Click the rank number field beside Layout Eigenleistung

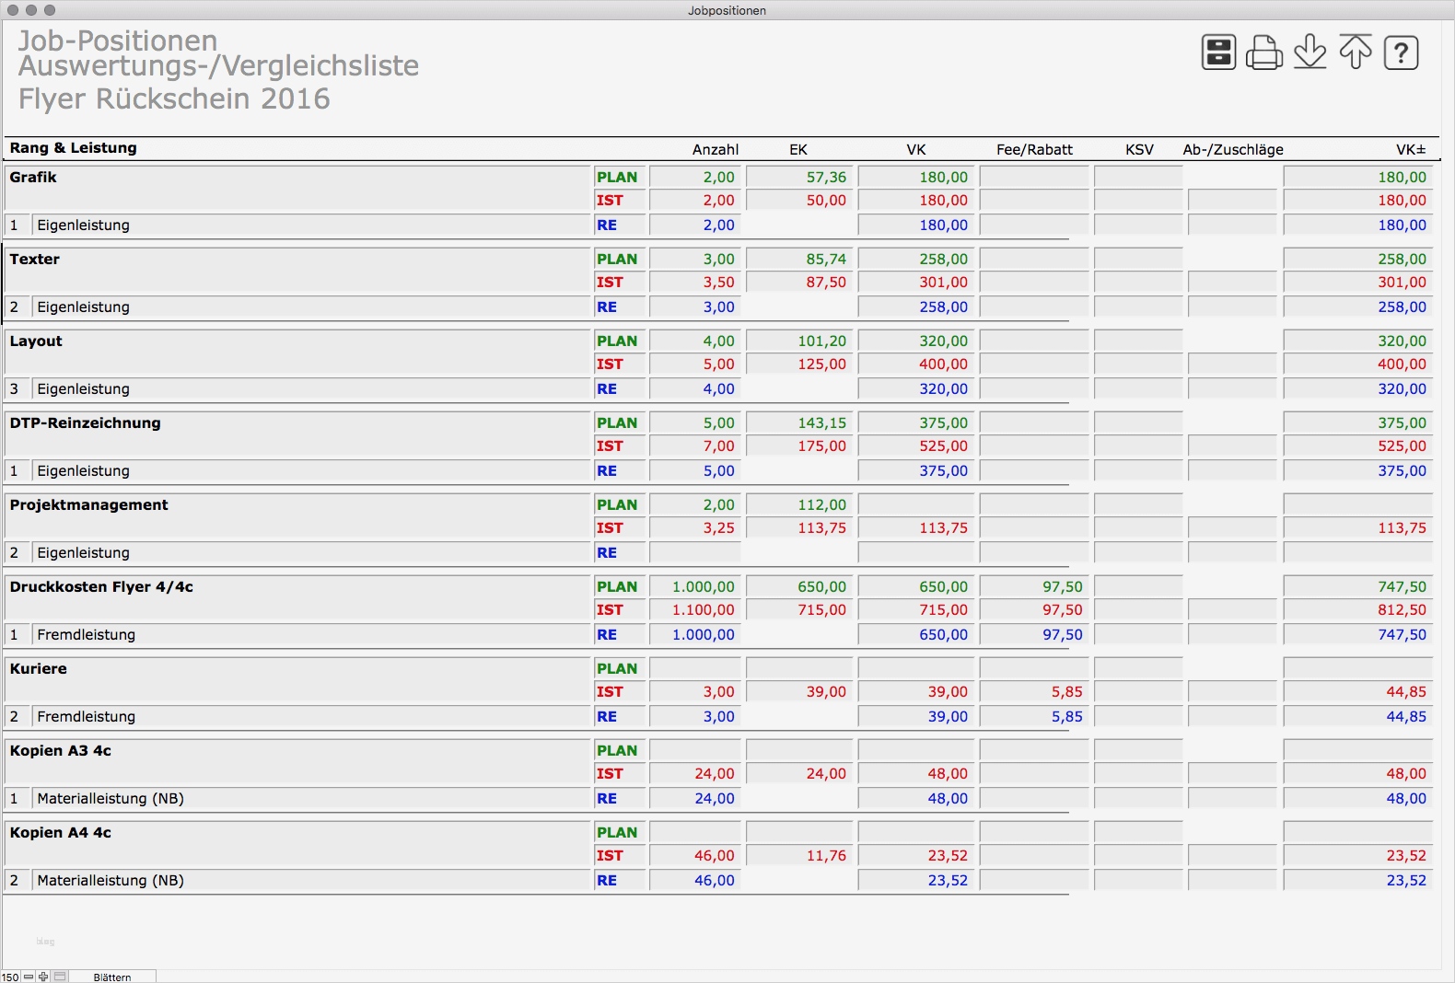[17, 388]
